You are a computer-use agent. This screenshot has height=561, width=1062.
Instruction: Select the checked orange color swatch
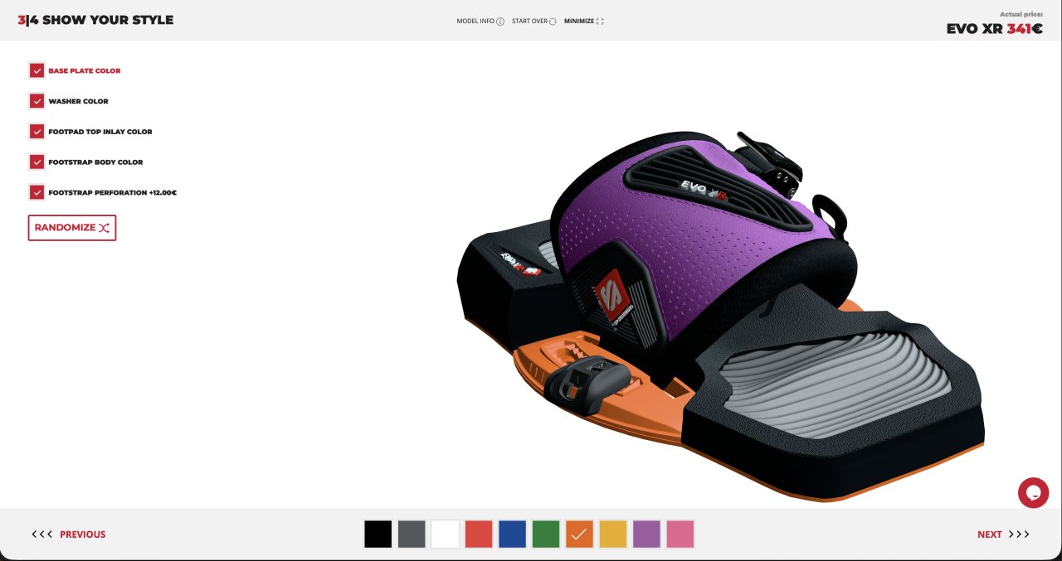(x=580, y=534)
